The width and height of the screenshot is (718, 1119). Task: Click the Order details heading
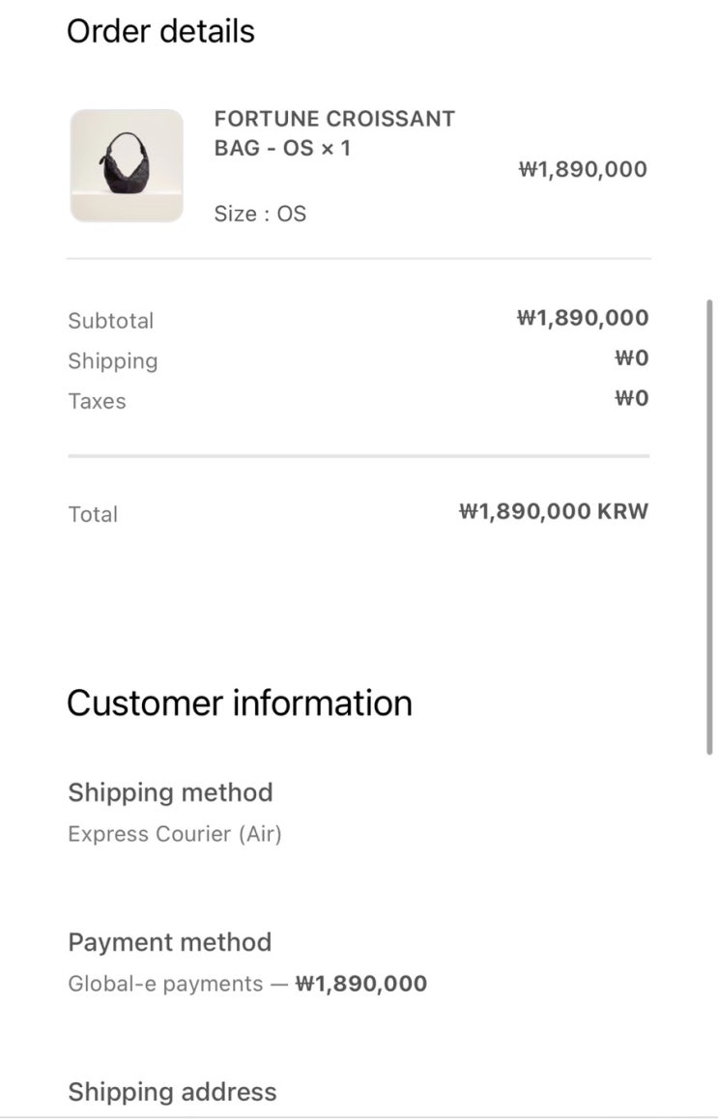160,32
